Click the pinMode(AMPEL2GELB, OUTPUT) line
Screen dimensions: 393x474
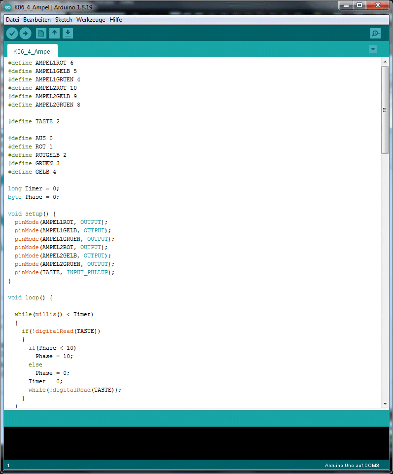pos(63,255)
